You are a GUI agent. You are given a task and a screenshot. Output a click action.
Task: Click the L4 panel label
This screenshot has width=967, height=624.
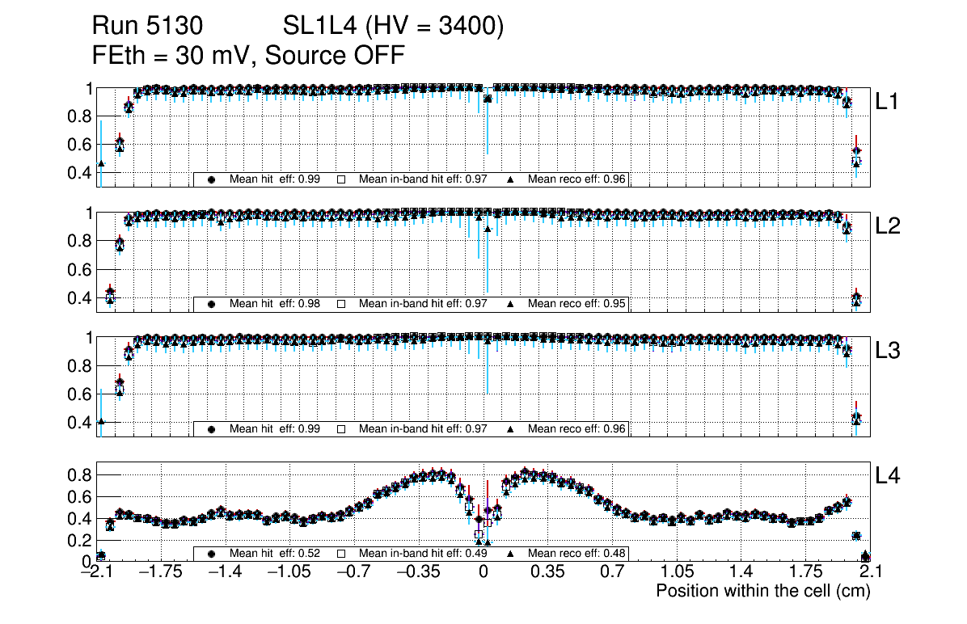coord(888,477)
